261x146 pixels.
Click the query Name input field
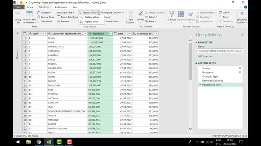[220, 51]
